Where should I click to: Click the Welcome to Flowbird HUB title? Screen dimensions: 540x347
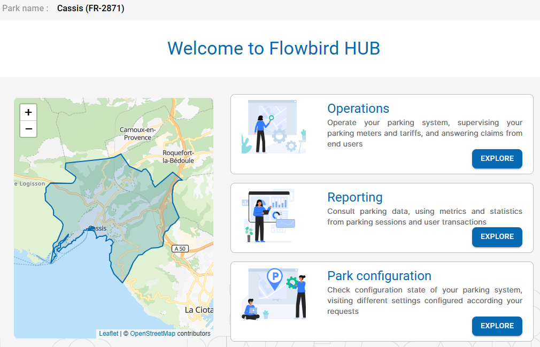click(274, 48)
